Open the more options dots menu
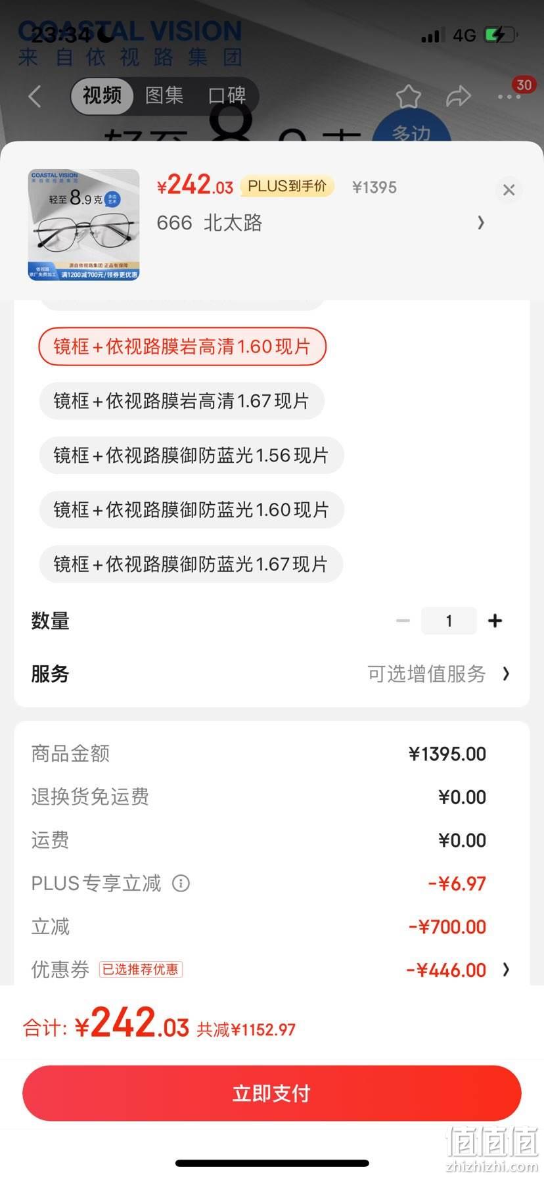This screenshot has height=1178, width=544. [x=509, y=97]
